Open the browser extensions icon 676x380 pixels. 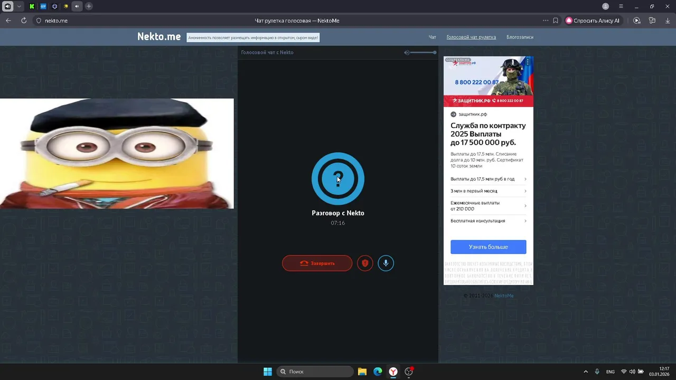click(x=652, y=21)
